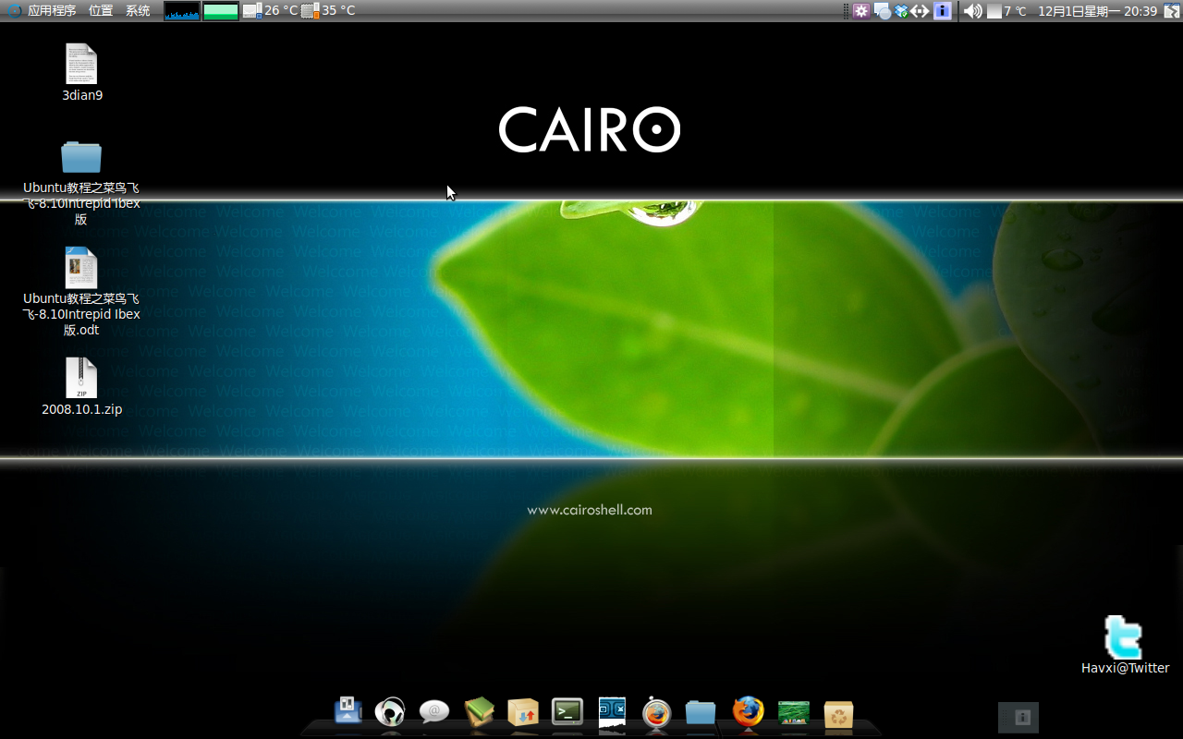Viewport: 1183px width, 739px height.
Task: Click the 3dian9 file name label
Action: pos(82,95)
